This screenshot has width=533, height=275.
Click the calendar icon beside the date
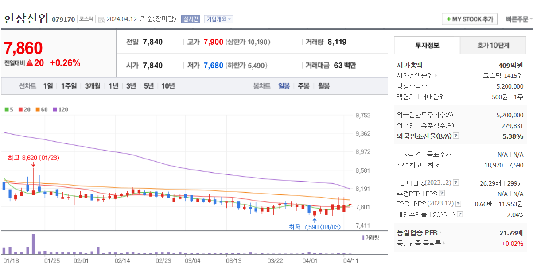[x=101, y=19]
